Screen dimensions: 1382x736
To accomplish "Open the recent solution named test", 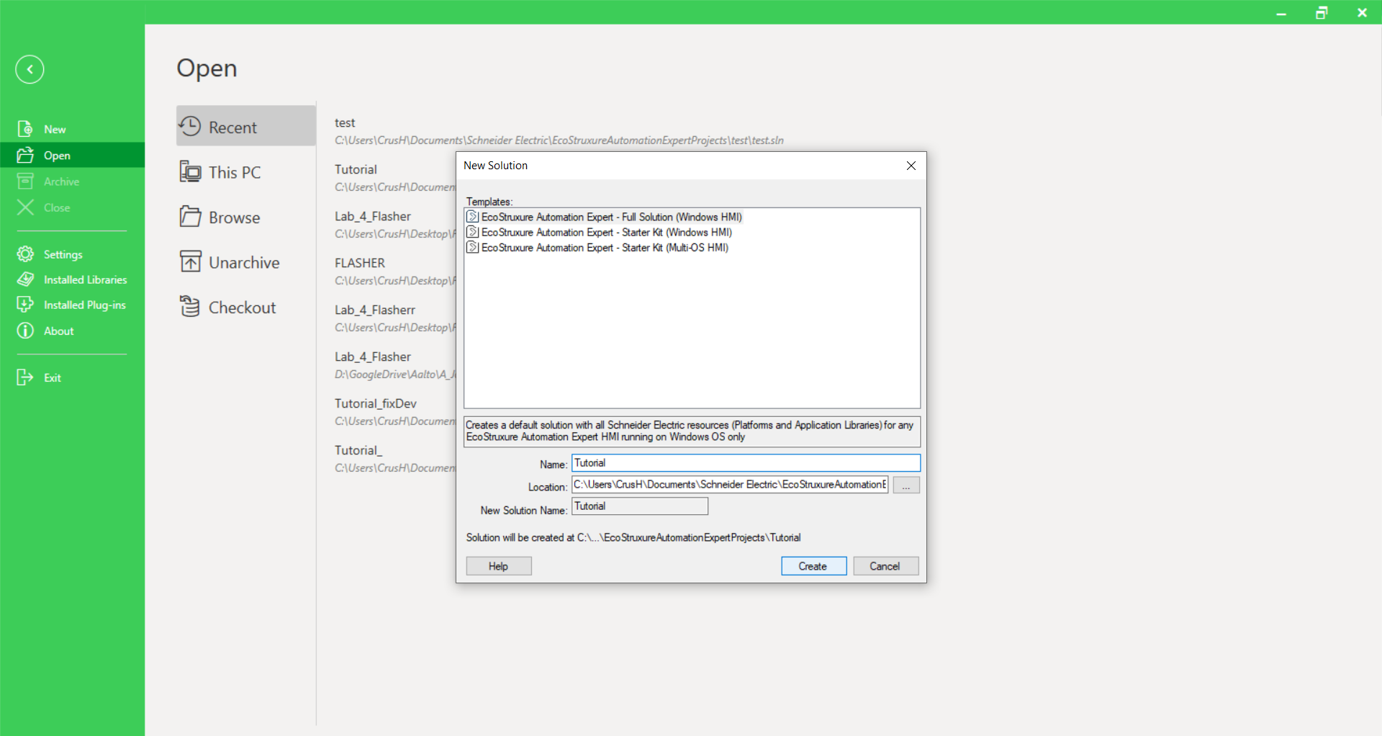I will tap(345, 123).
